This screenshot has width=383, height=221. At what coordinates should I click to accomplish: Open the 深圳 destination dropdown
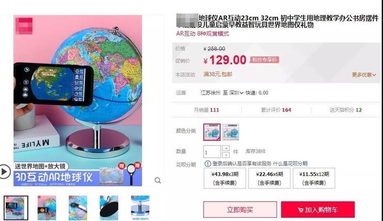(x=236, y=93)
